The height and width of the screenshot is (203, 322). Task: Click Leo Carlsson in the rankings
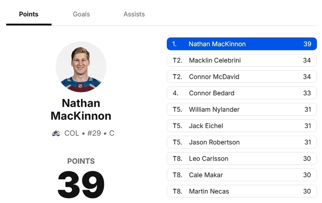point(241,158)
